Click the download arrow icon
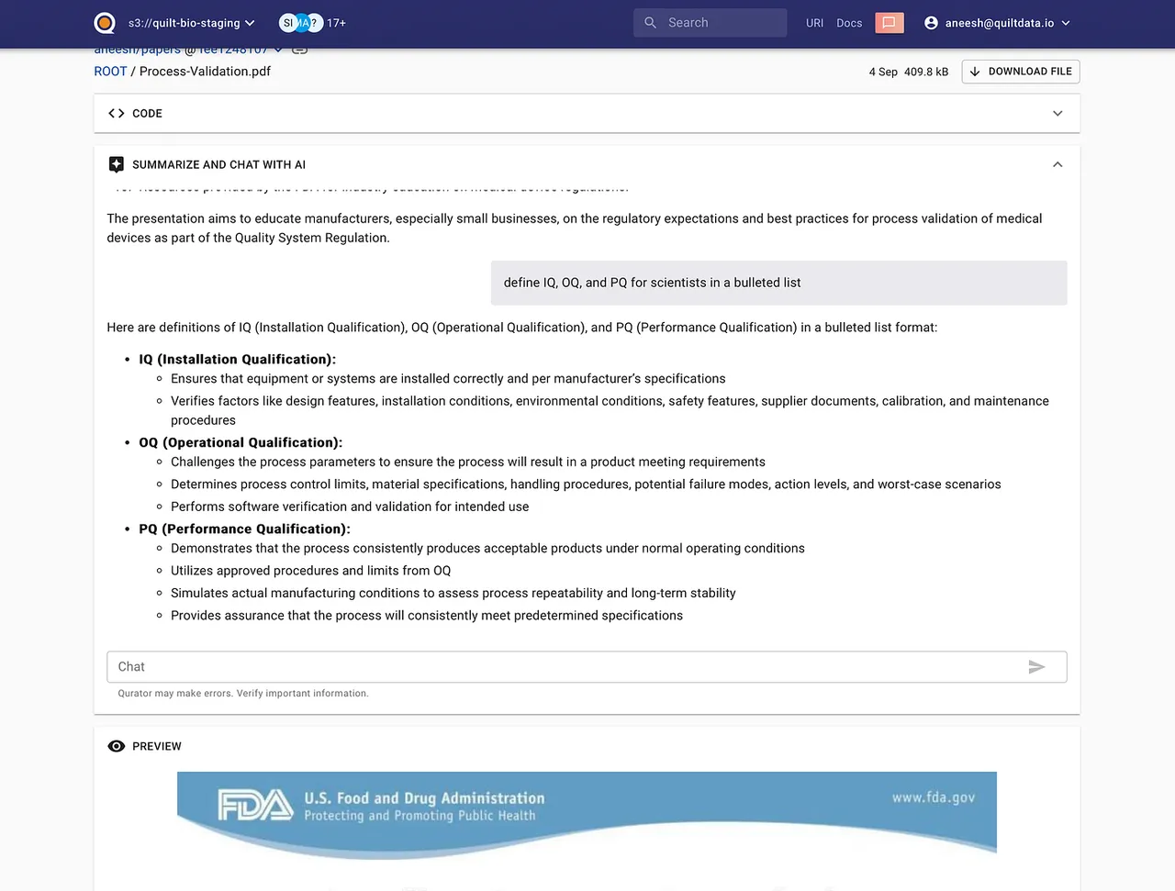Screen dimensions: 1175x891 pos(975,72)
